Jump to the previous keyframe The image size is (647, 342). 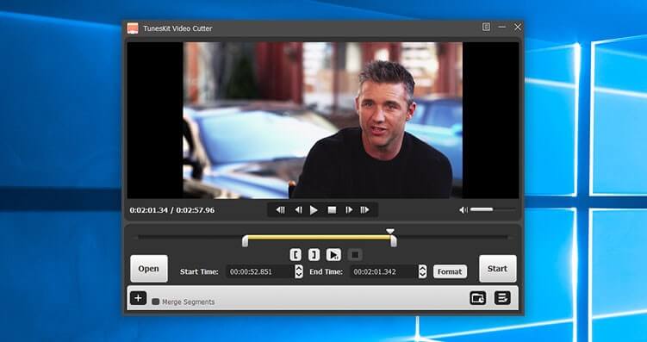[x=281, y=210]
